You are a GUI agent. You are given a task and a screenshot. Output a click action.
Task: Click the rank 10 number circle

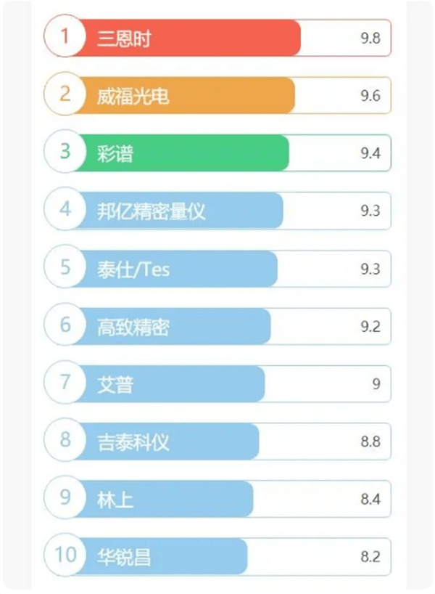65,556
